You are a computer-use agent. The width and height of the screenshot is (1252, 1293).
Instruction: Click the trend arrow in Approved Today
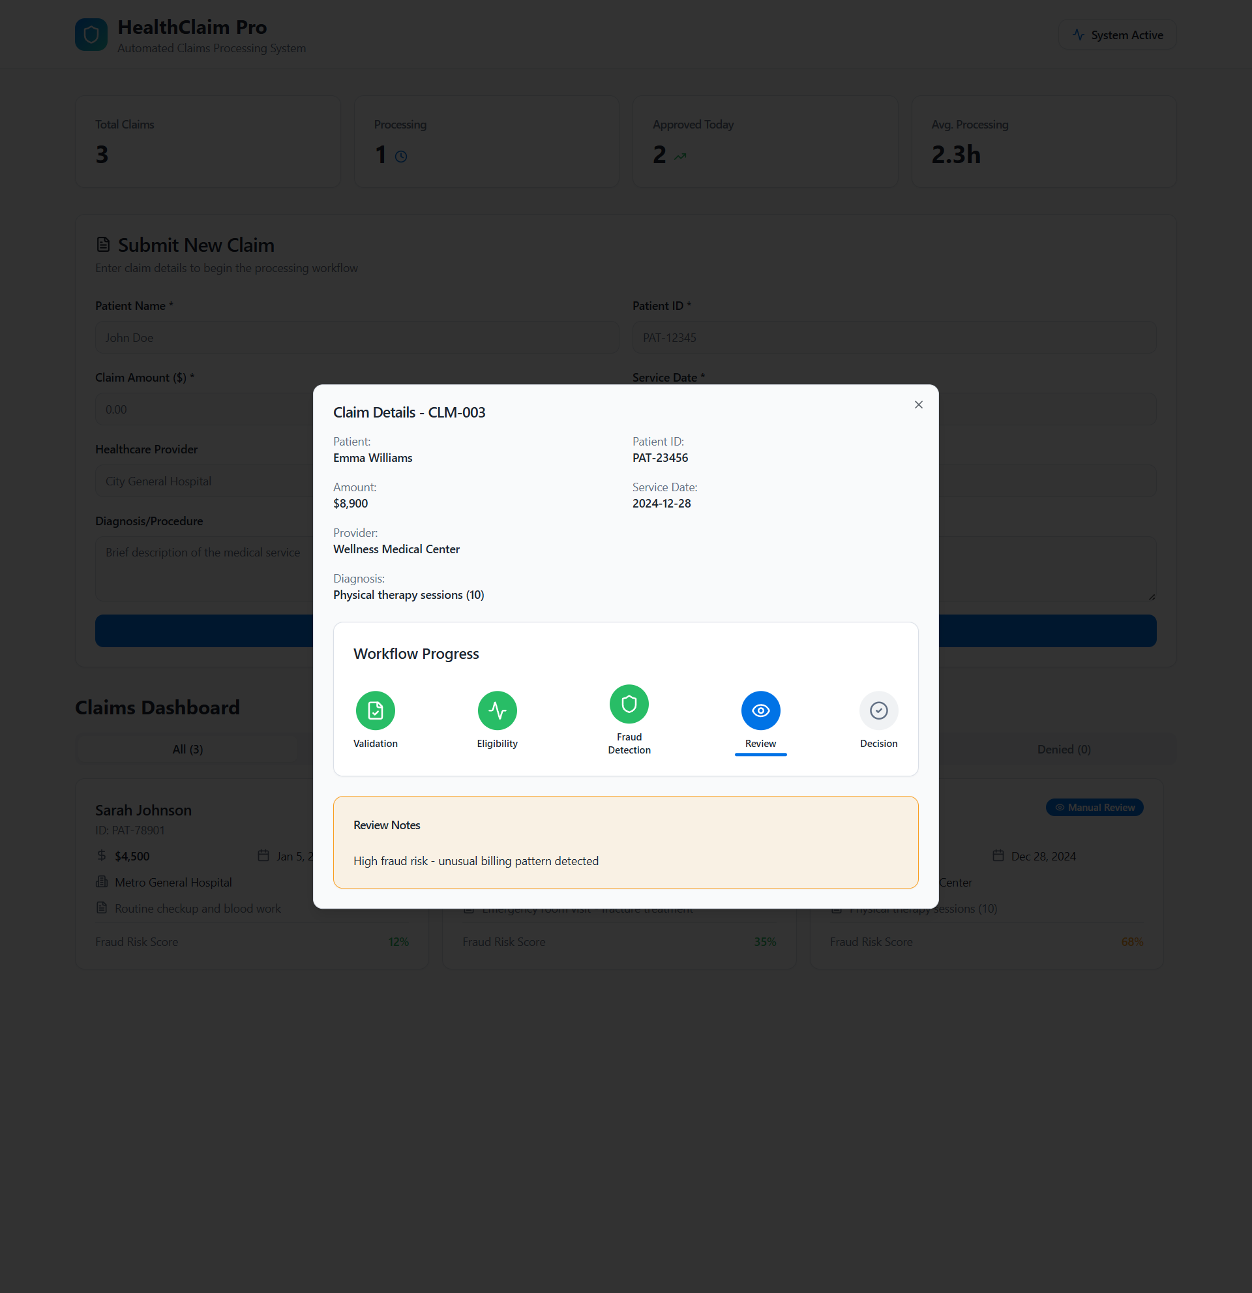tap(680, 157)
